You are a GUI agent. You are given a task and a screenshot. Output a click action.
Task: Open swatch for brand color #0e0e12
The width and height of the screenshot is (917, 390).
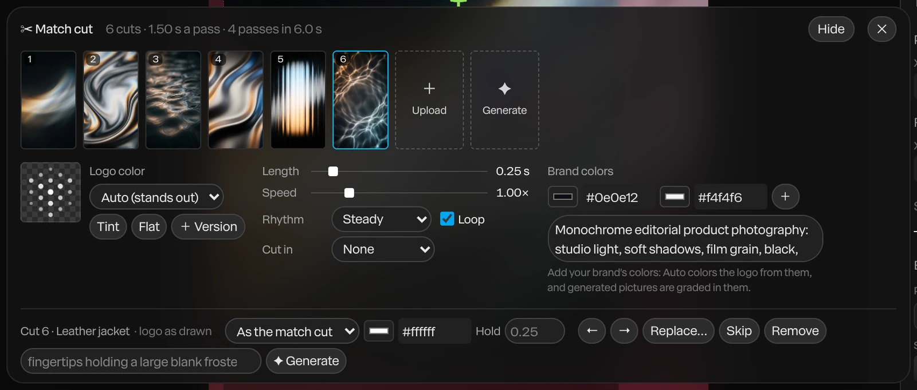click(x=562, y=197)
